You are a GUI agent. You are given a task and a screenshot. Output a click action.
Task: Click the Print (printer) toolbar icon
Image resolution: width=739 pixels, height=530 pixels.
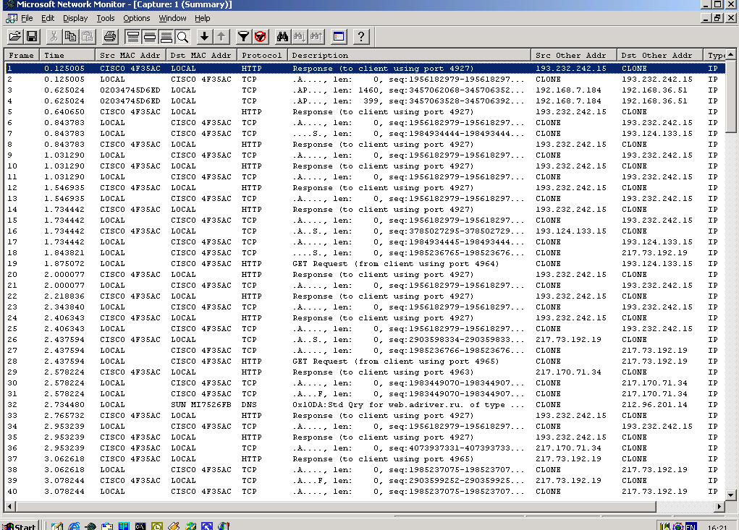[x=110, y=36]
